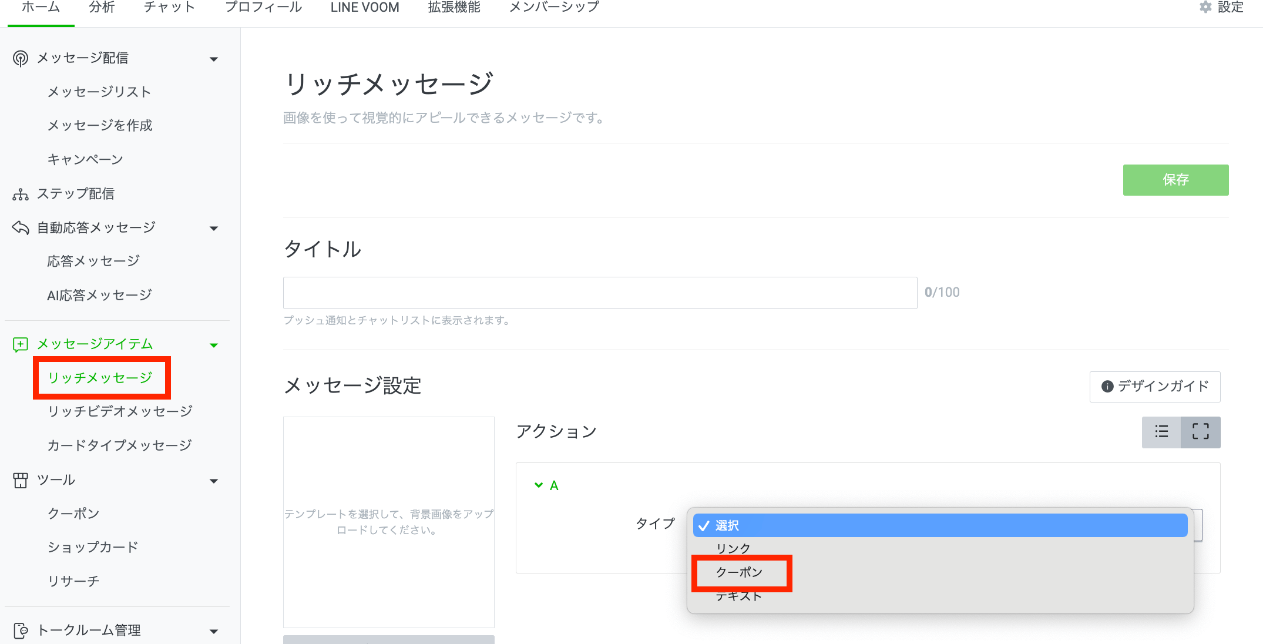Collapse action A section chevron

tap(538, 485)
